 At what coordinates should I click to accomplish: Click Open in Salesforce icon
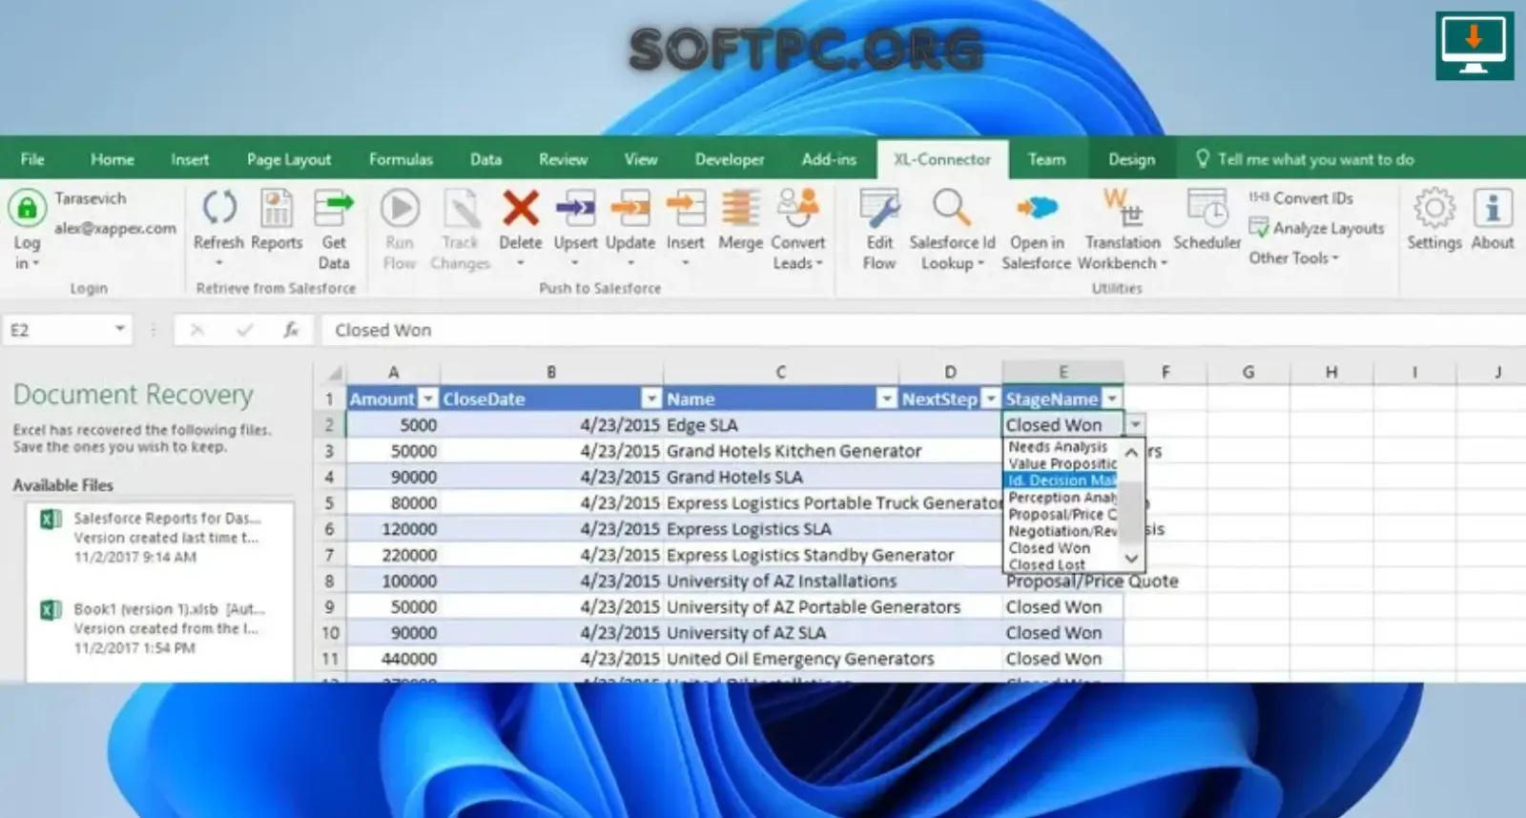pyautogui.click(x=1037, y=207)
